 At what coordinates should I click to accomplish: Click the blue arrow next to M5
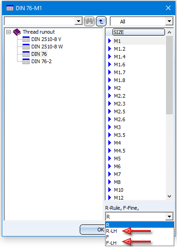click(x=110, y=158)
